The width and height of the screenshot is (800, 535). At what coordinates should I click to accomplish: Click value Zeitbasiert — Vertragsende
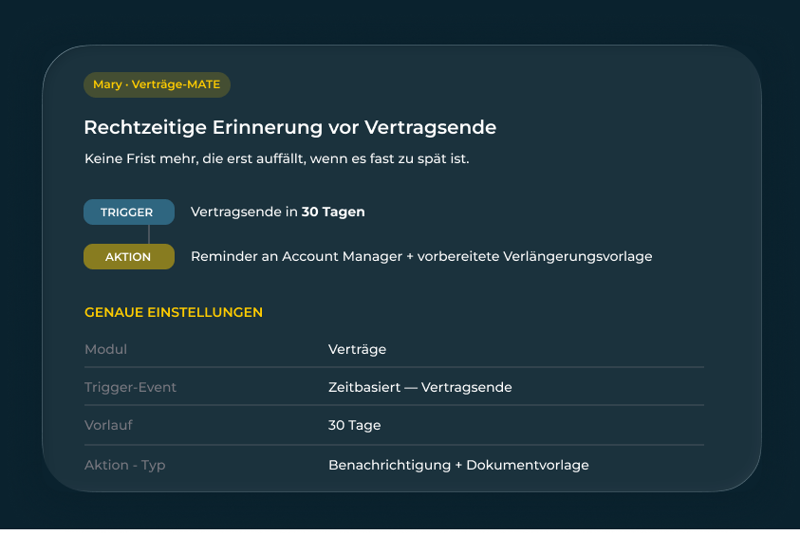coord(419,387)
